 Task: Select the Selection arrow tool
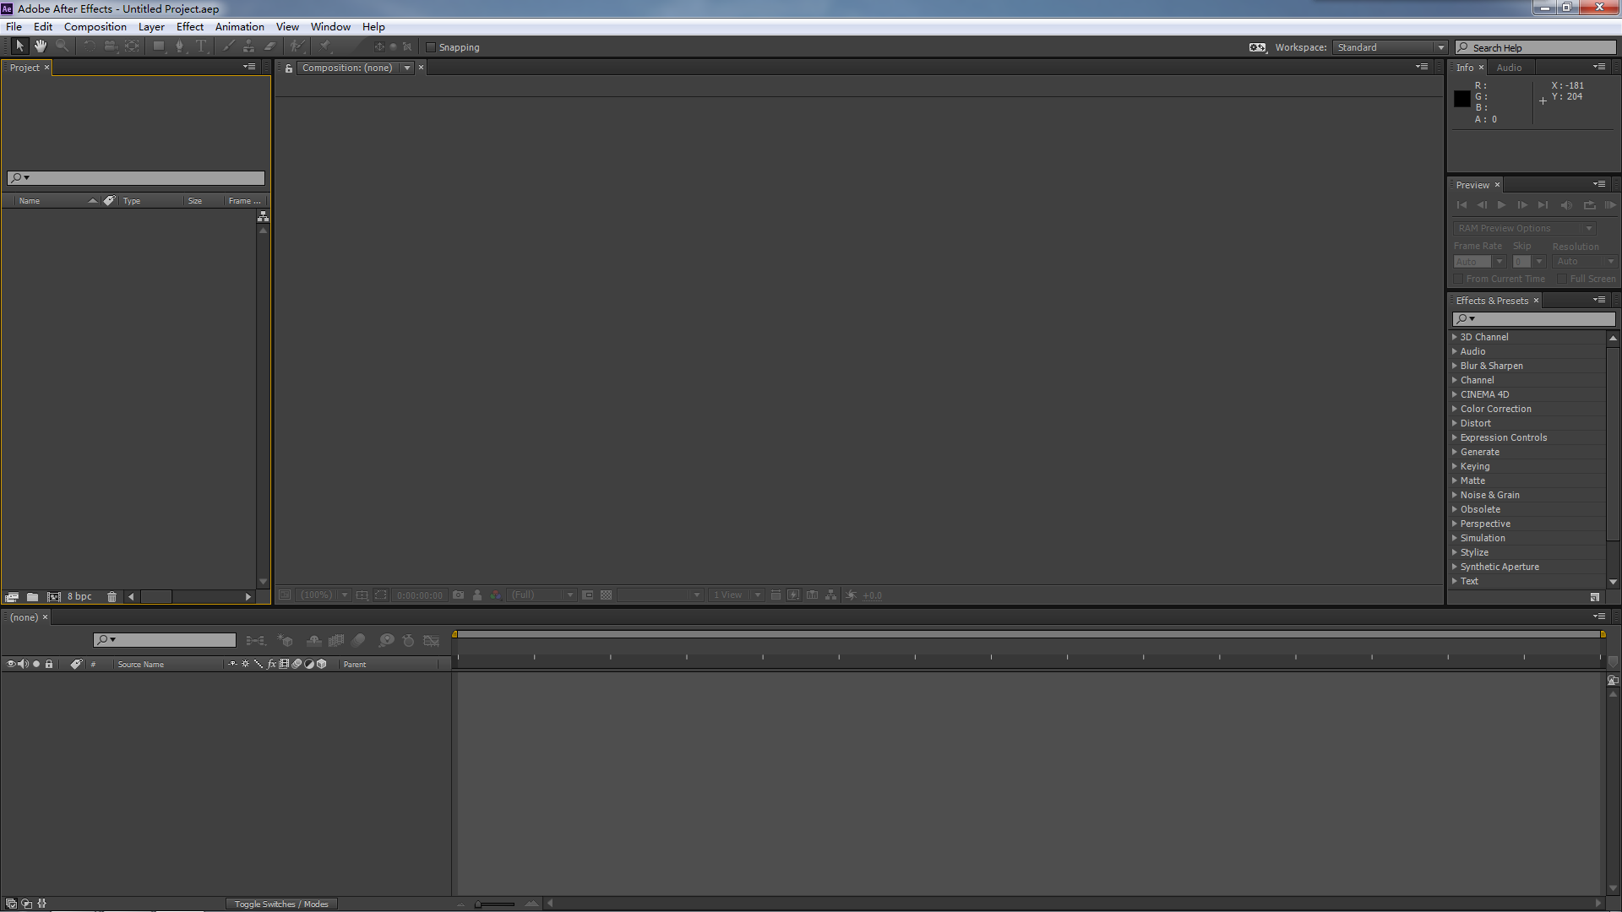click(20, 46)
